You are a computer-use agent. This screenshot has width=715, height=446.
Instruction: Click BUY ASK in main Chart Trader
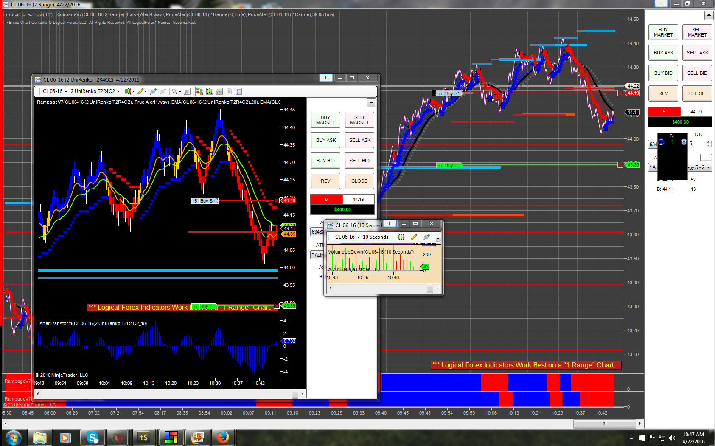click(663, 53)
